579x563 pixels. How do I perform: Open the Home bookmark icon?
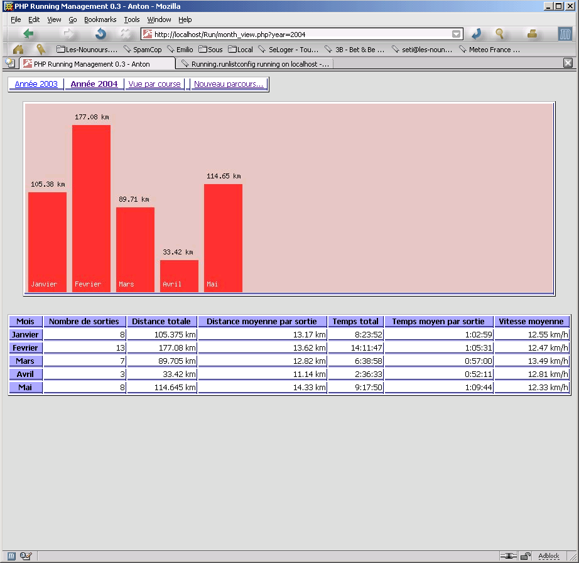tap(18, 49)
